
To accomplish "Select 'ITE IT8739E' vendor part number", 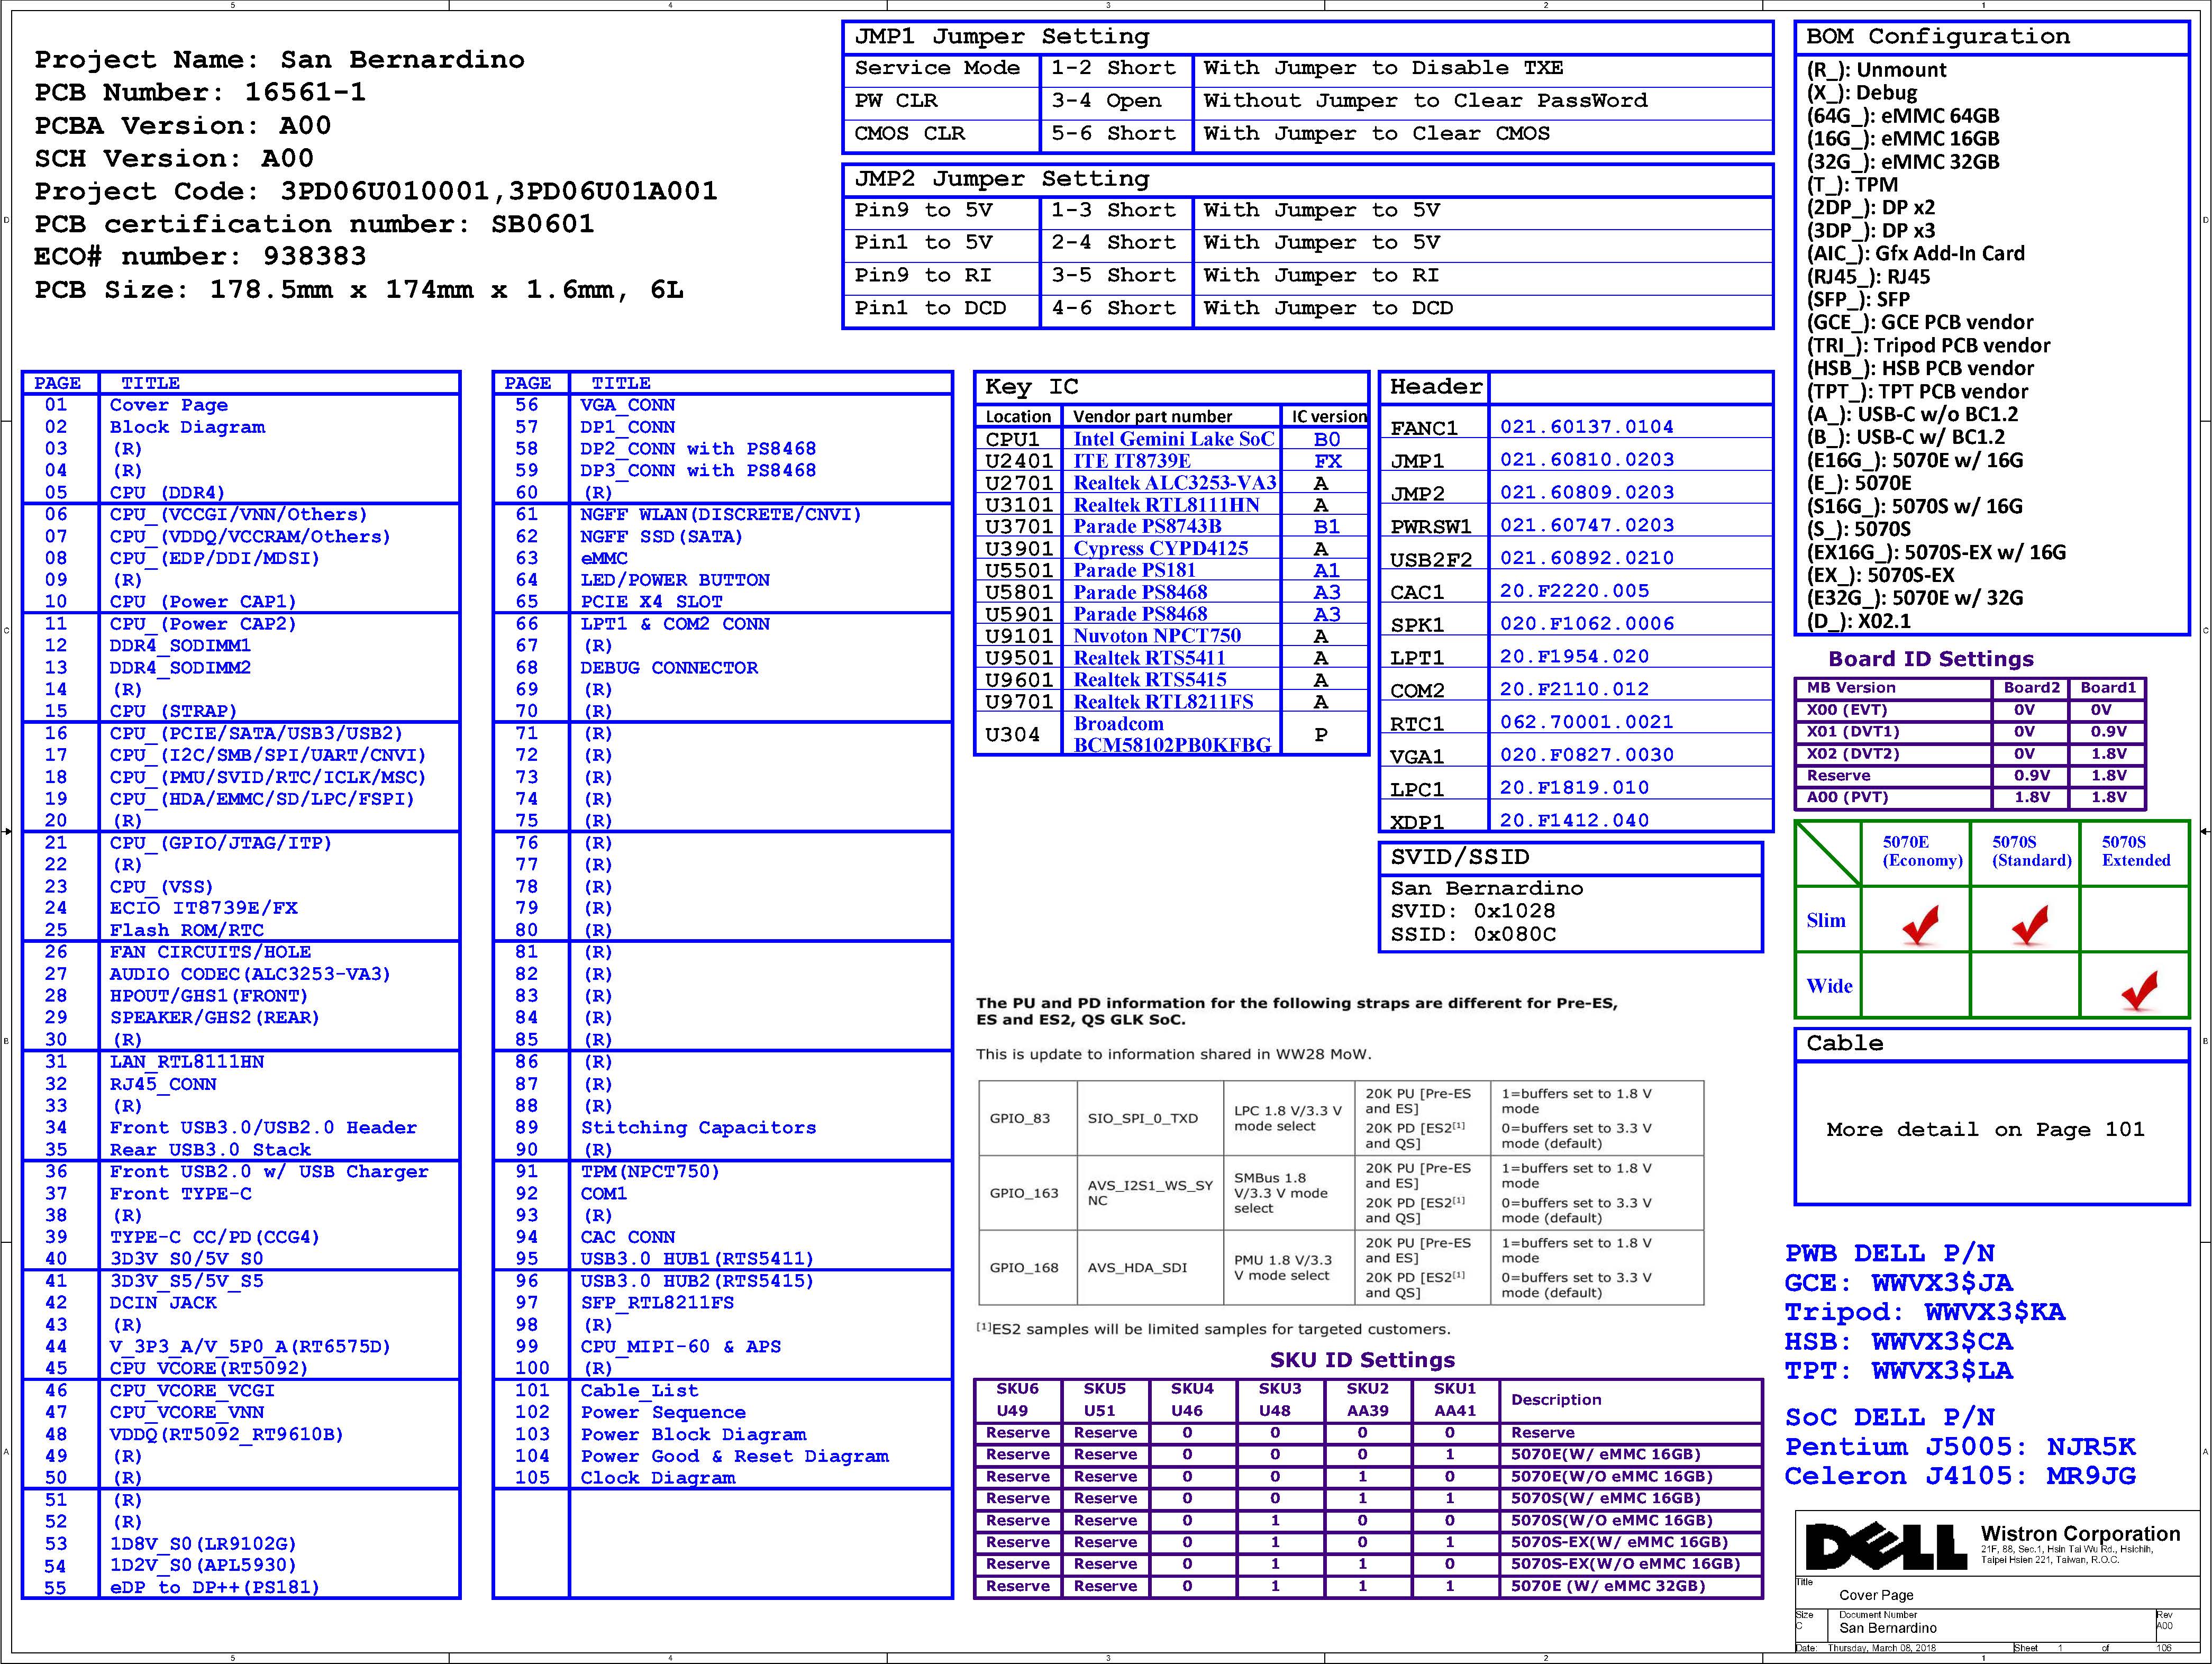I will (x=1132, y=461).
